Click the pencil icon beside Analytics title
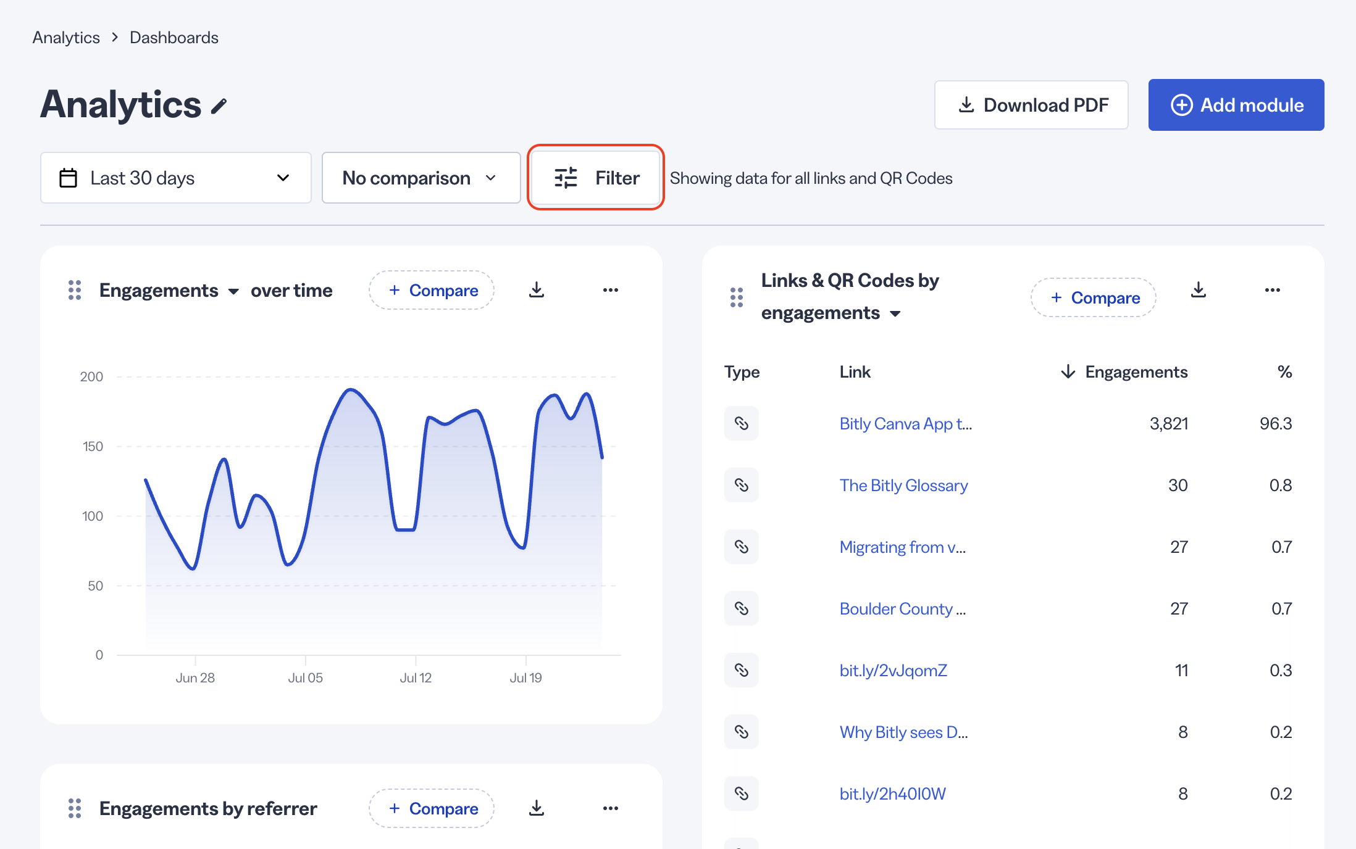This screenshot has width=1356, height=849. click(219, 106)
